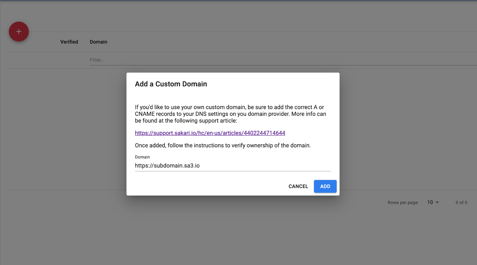Cancel the Add a Custom Domain dialog
This screenshot has width=477, height=265.
pos(298,186)
